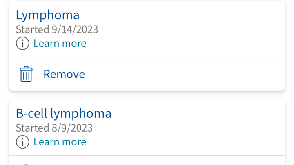Click the trash can icon for Lymphoma
Image resolution: width=294 pixels, height=165 pixels.
click(26, 74)
